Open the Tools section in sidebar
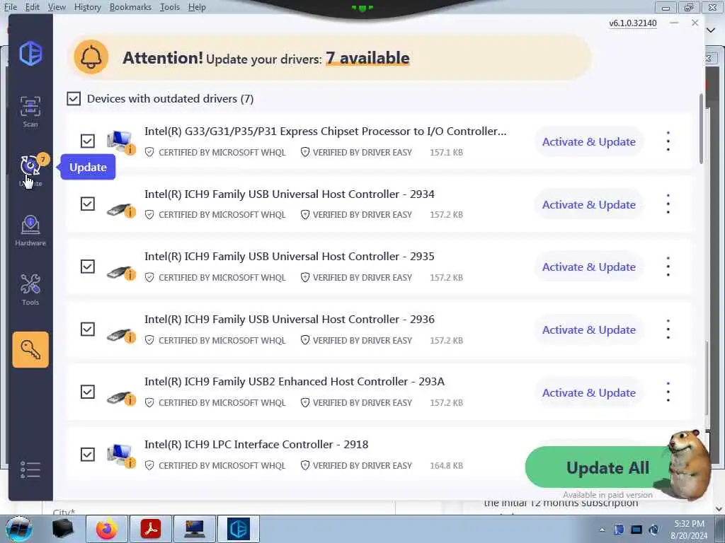 (30, 289)
